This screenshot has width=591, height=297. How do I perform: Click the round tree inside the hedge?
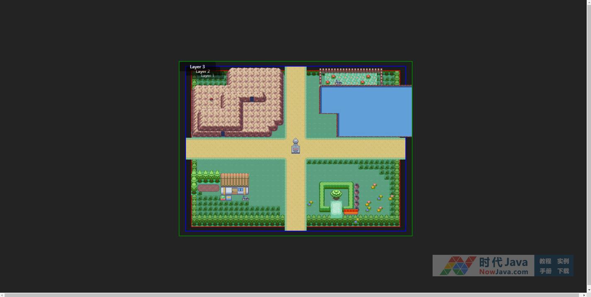pos(336,194)
